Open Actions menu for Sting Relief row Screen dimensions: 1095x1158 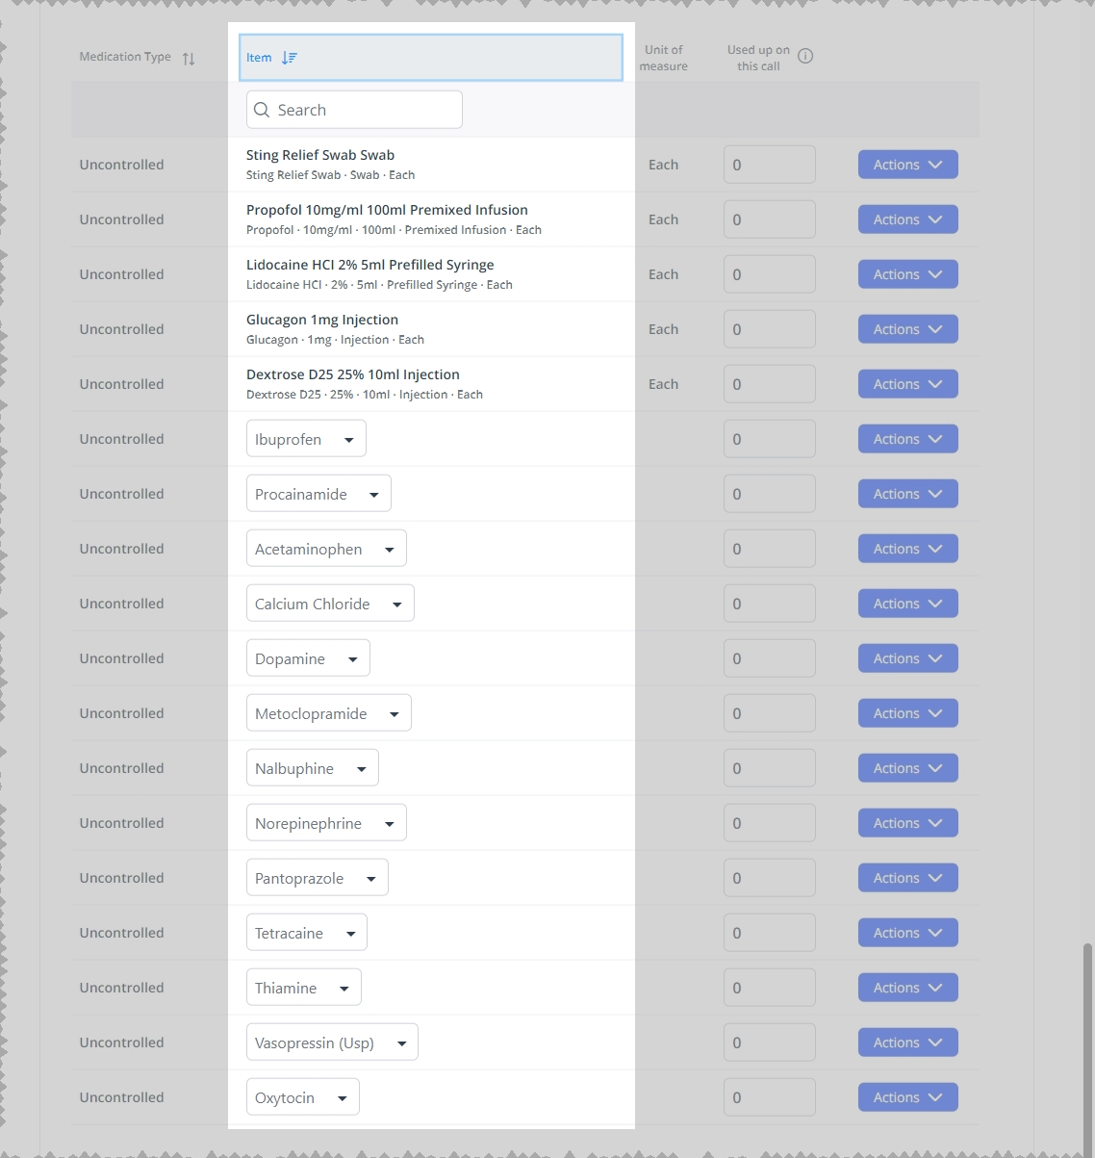[x=907, y=165]
